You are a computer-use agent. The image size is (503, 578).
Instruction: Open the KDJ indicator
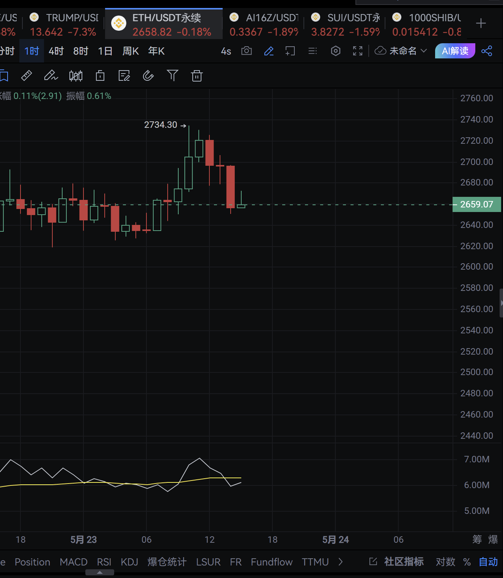(129, 562)
